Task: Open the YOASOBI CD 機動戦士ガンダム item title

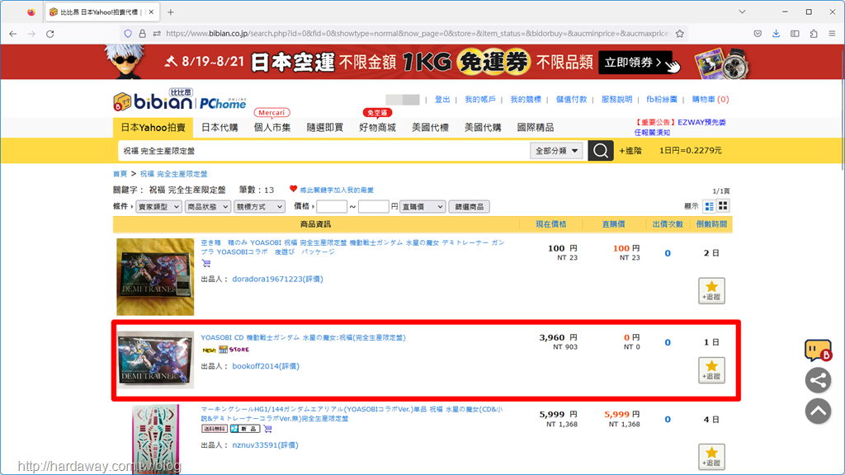Action: point(304,337)
